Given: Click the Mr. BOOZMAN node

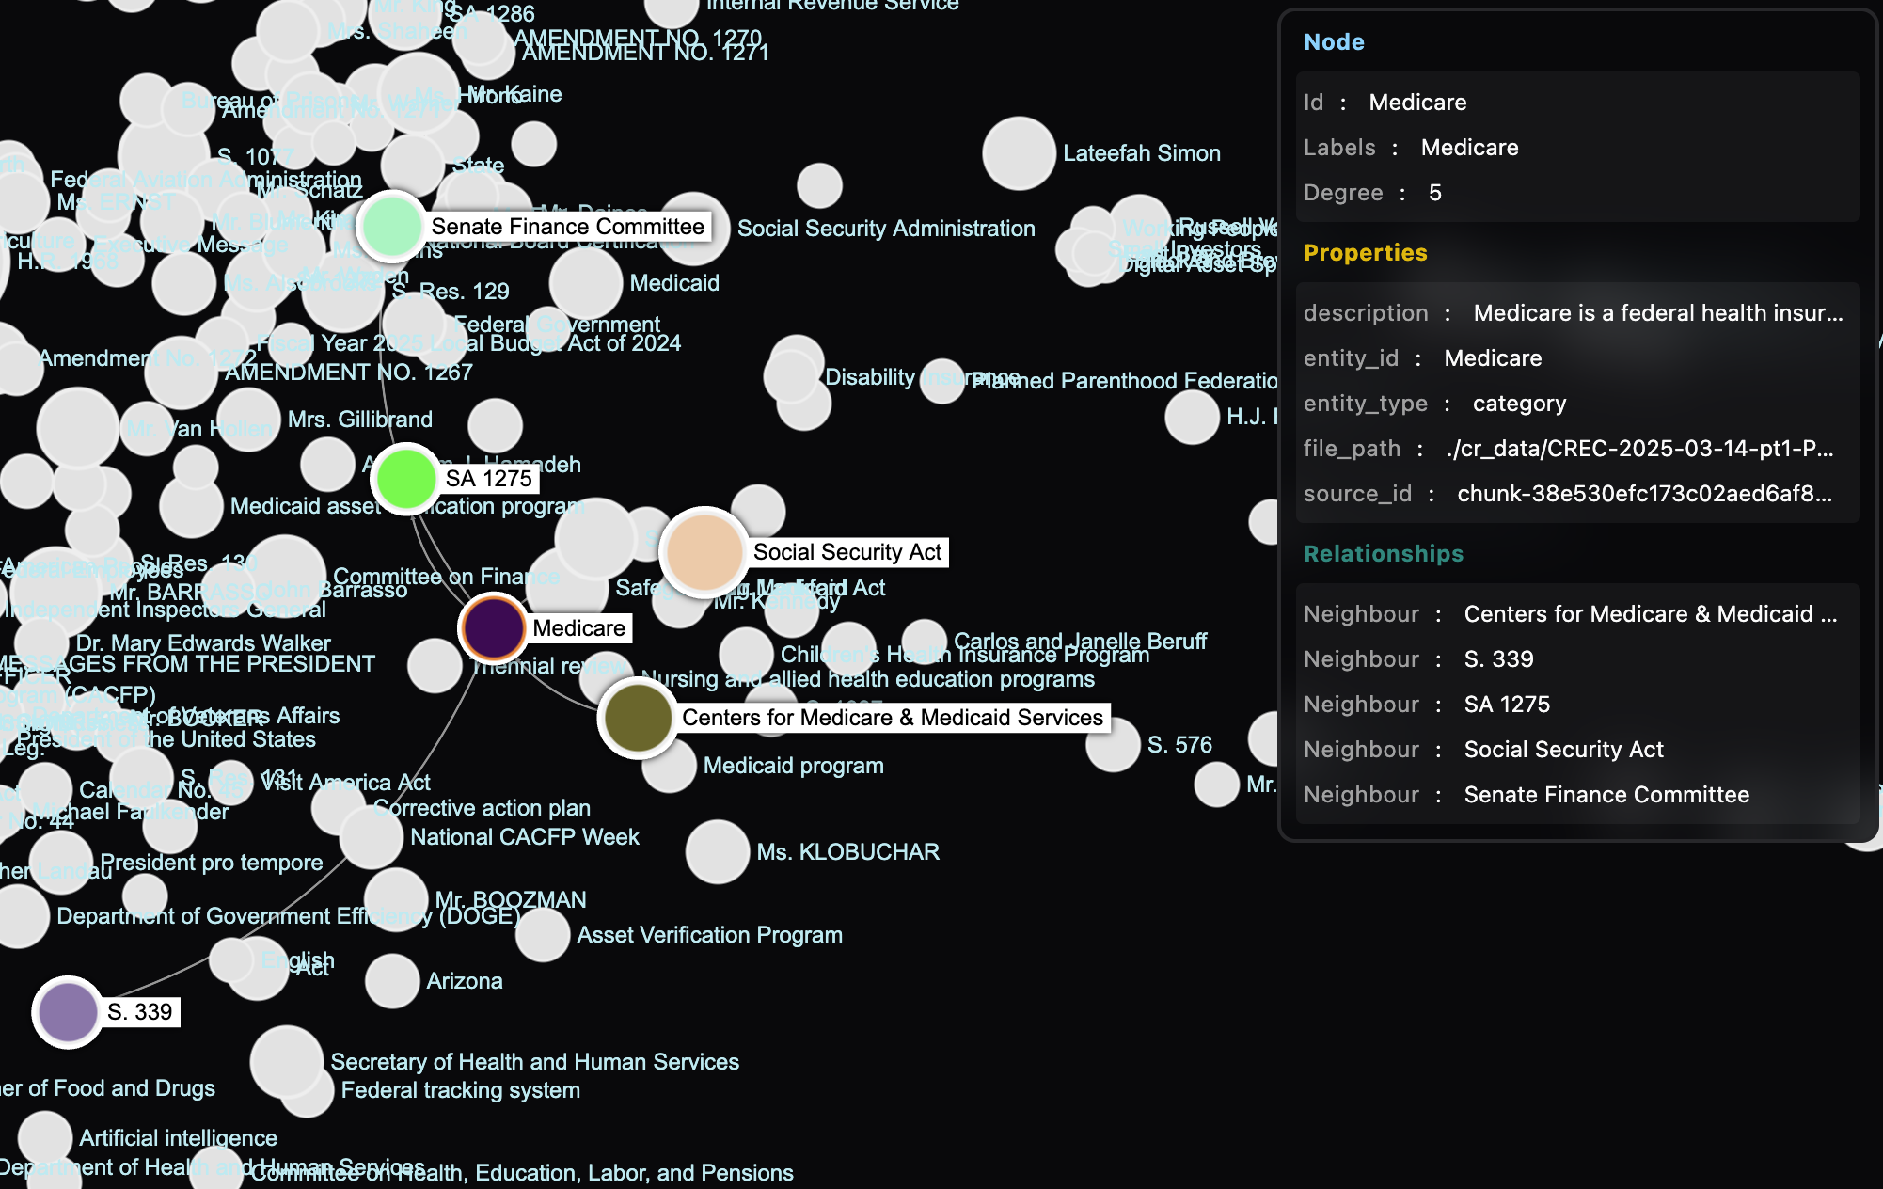Looking at the screenshot, I should (396, 900).
